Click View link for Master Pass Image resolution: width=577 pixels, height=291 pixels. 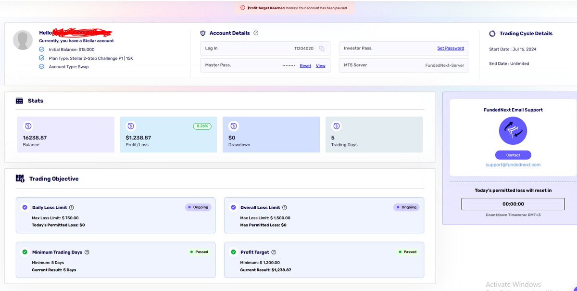(320, 65)
